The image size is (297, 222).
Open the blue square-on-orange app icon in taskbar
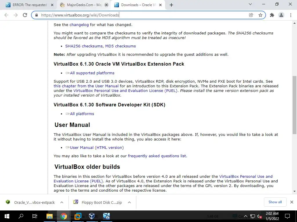click(78, 216)
